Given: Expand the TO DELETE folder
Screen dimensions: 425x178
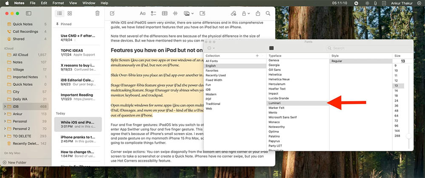Looking at the screenshot, I should [5, 136].
